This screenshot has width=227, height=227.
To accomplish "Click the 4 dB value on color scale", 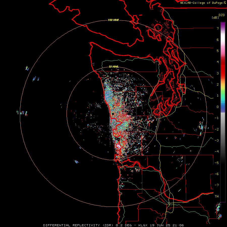I will tap(218, 62).
